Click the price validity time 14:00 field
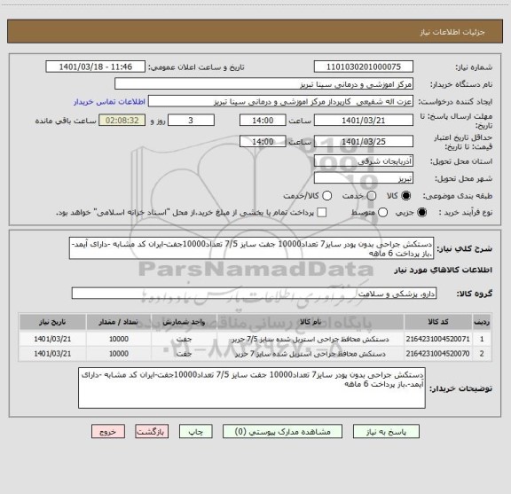Screen dimensions: 511x494 (x=263, y=141)
